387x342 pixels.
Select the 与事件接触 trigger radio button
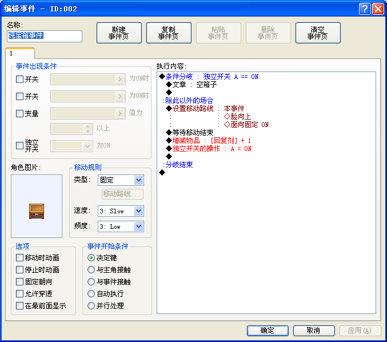(91, 282)
